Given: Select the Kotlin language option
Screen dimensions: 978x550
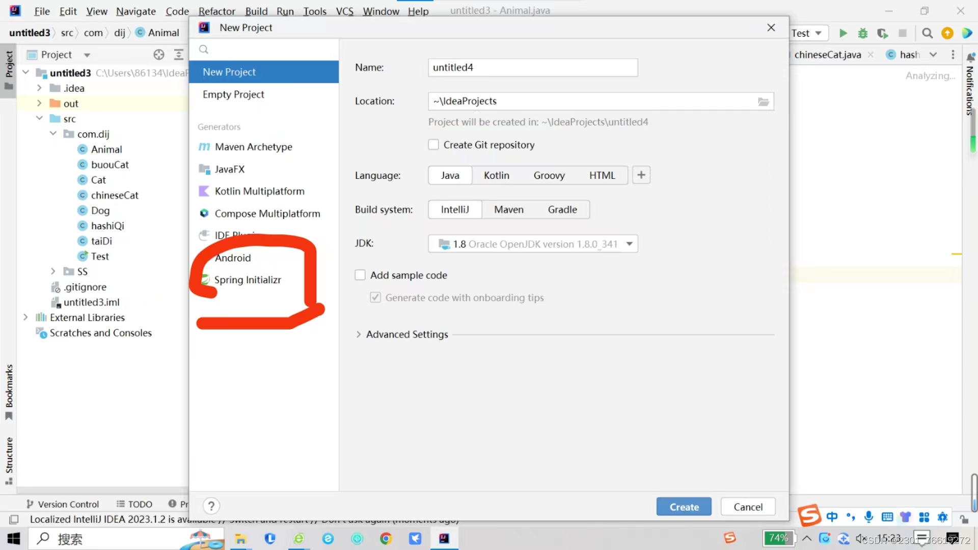Looking at the screenshot, I should 496,175.
